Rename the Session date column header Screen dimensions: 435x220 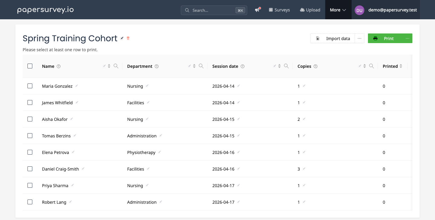(275, 66)
